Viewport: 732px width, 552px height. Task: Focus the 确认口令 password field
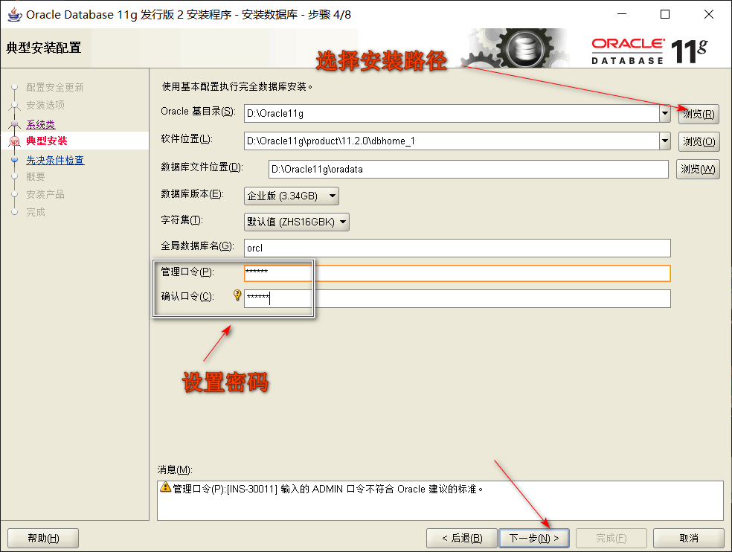[x=457, y=298]
